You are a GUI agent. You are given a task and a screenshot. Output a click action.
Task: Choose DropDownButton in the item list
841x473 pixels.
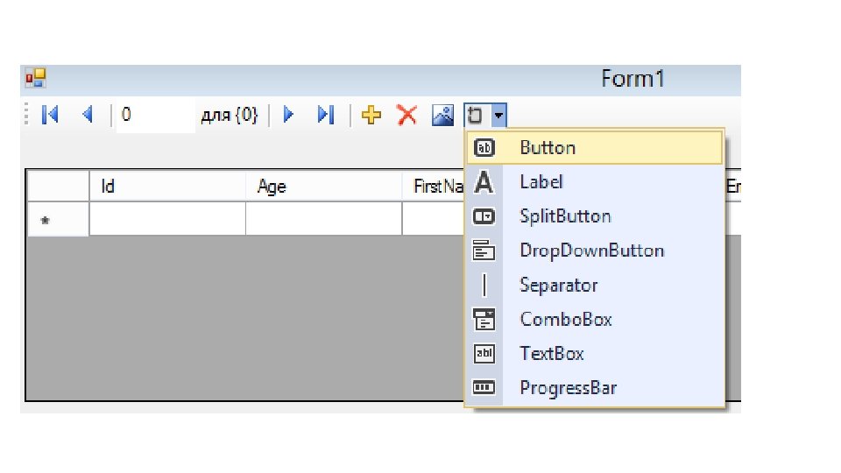tap(591, 251)
